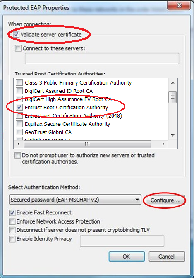
Task: Click the Connect to these servers text field
Action: click(102, 58)
